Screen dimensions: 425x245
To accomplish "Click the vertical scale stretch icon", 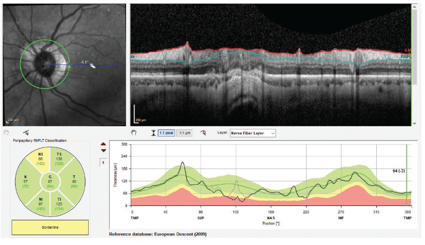I will [154, 133].
